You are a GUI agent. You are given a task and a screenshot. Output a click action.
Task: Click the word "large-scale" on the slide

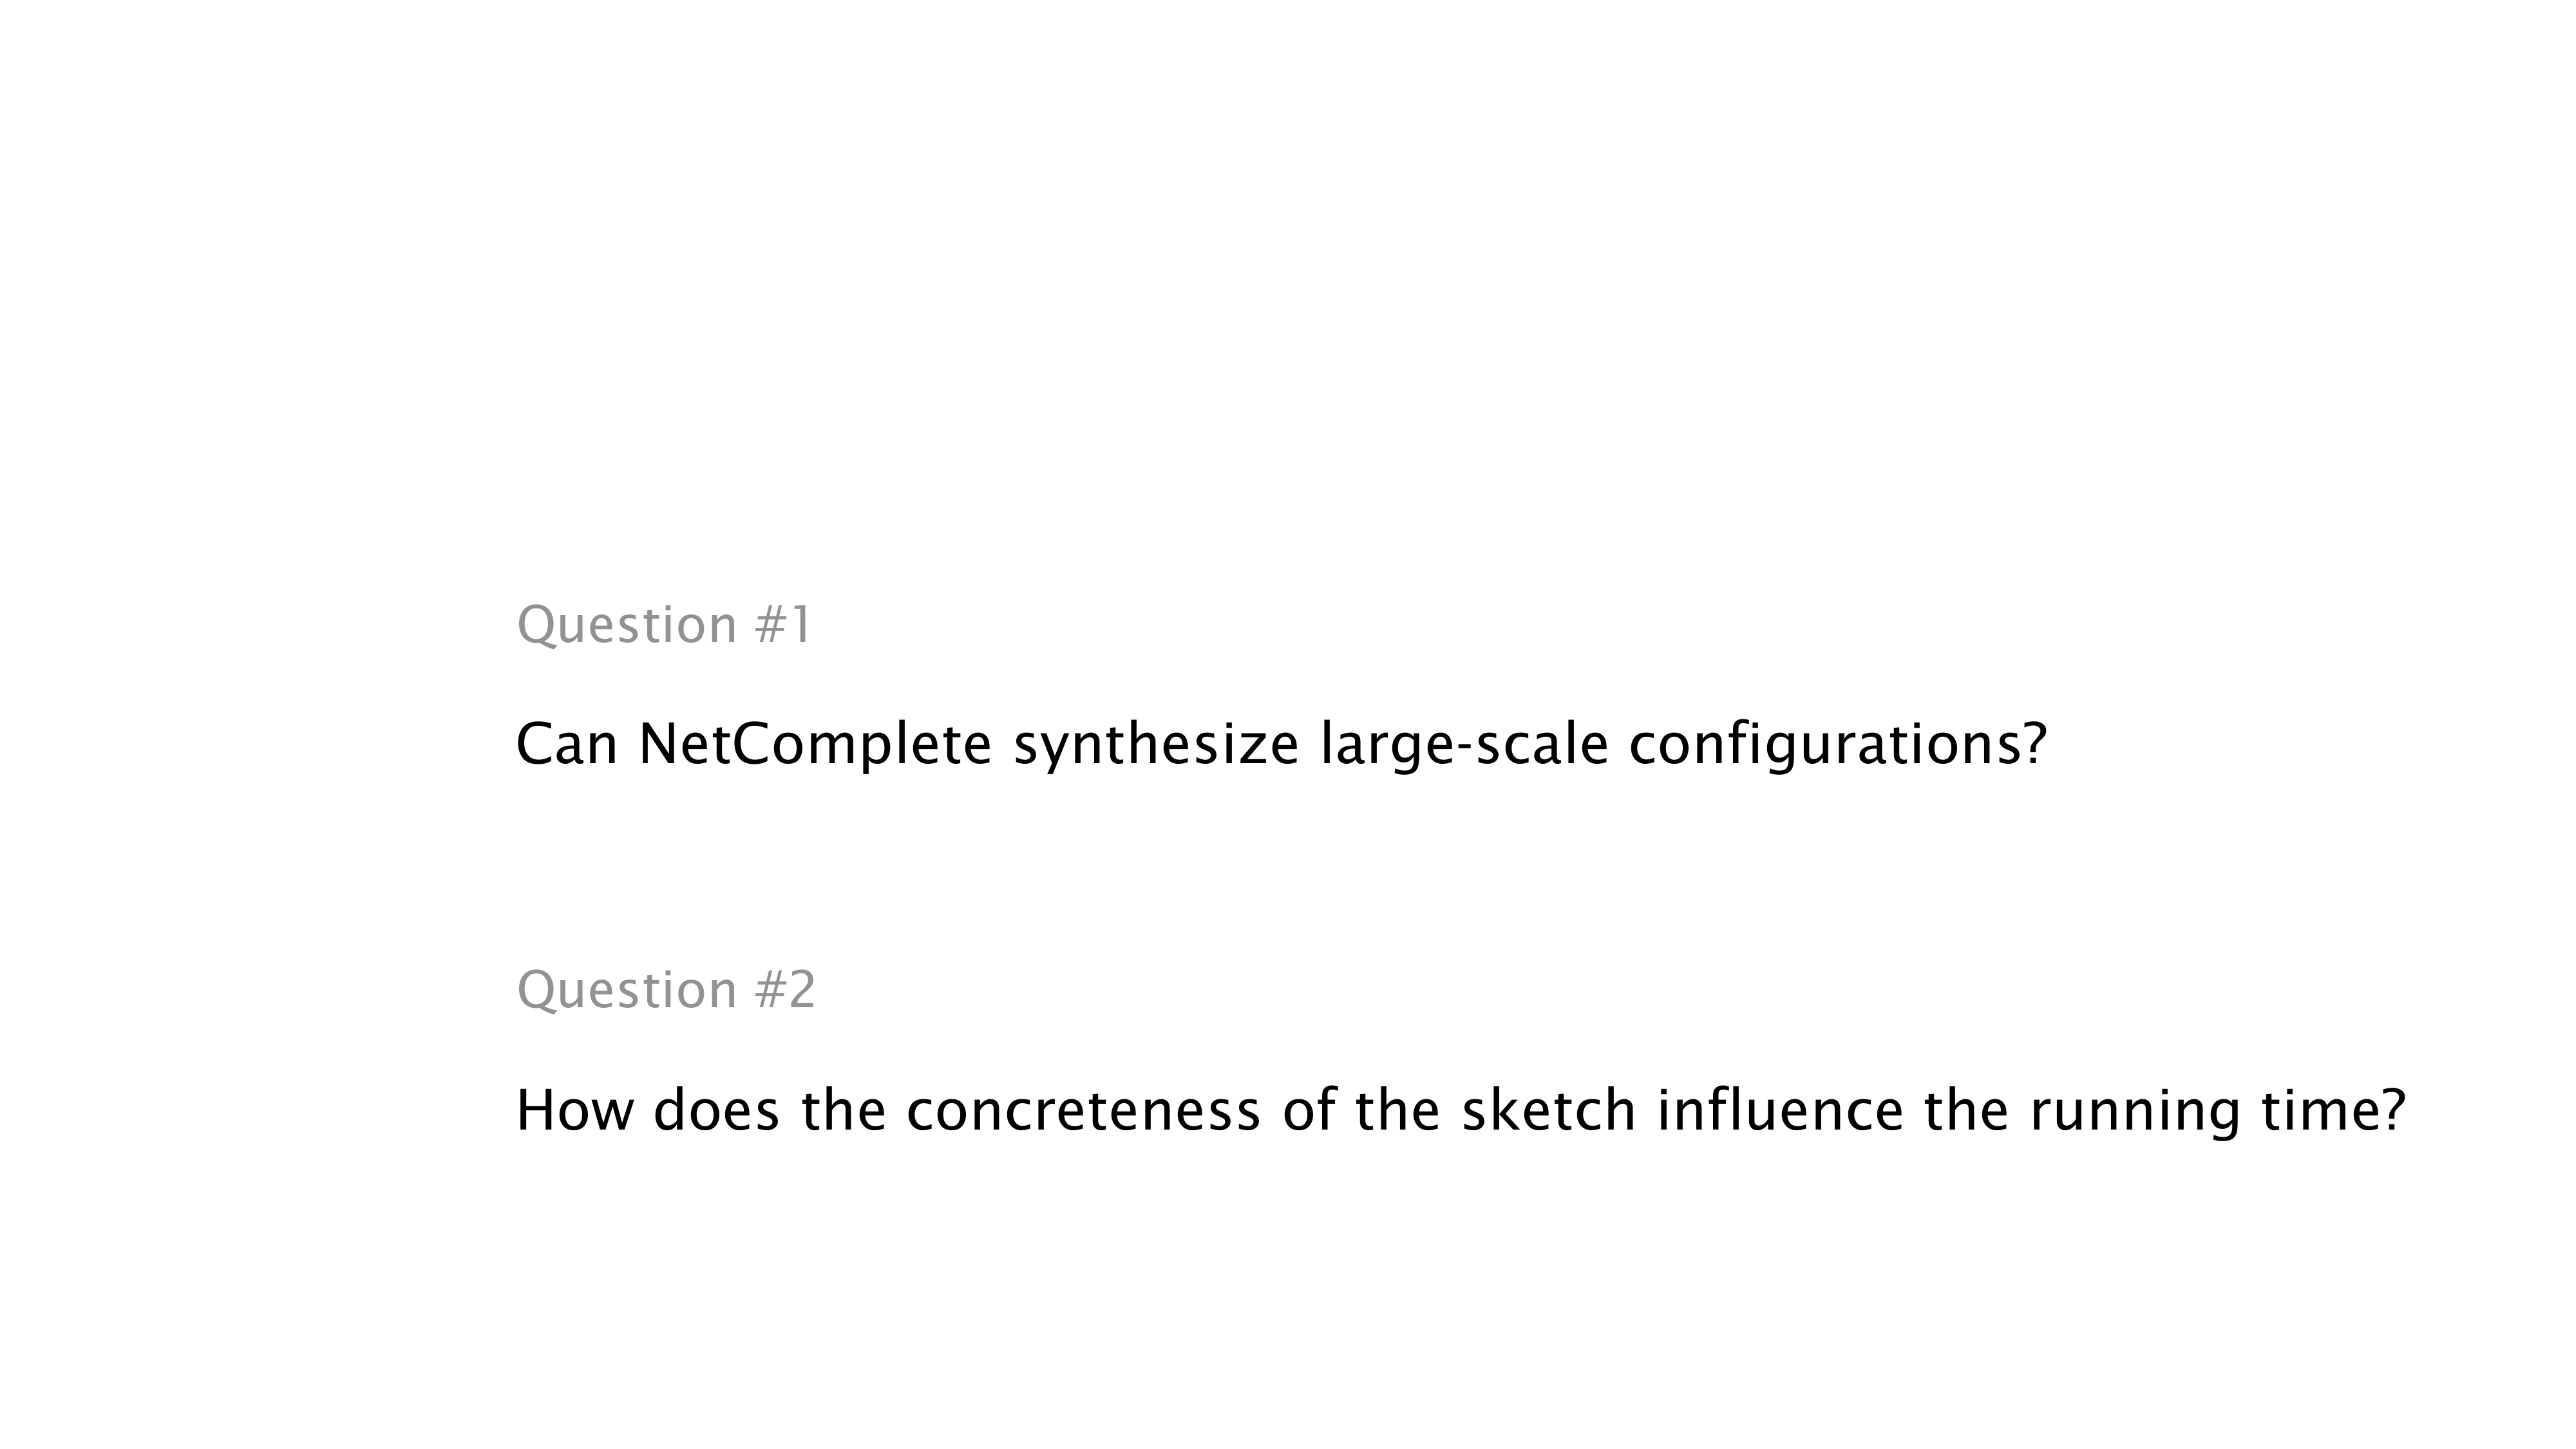pos(1464,746)
